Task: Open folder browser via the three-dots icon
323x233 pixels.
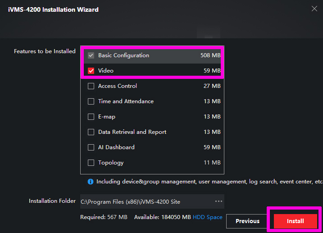Action: [218, 201]
